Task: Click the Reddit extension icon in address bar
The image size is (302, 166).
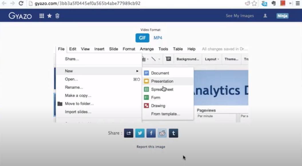Action: 247,3
